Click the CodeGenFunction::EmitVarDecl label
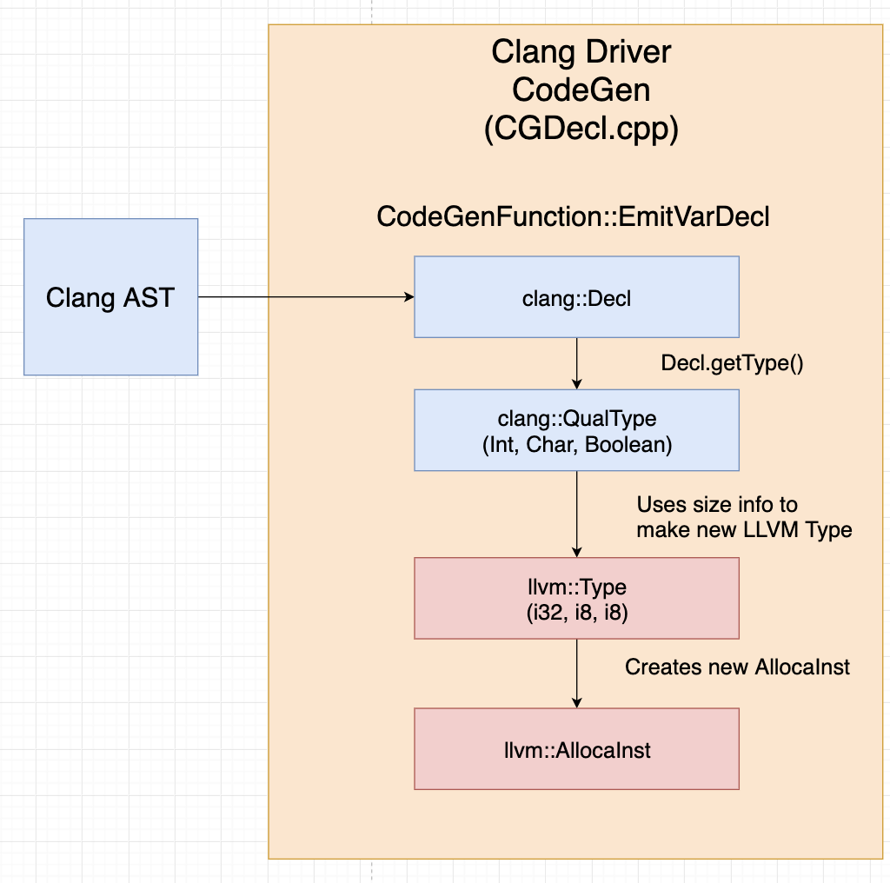 573,217
